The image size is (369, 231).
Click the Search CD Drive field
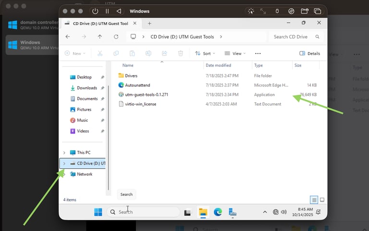(x=296, y=37)
